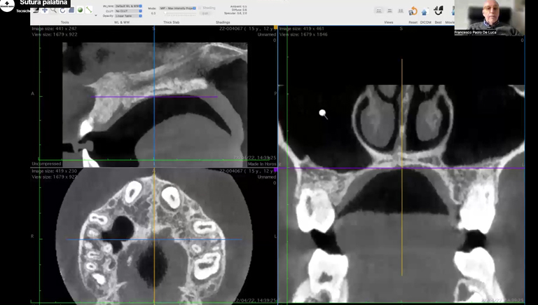Click the DICOM export icon
The image size is (538, 305).
pyautogui.click(x=425, y=11)
